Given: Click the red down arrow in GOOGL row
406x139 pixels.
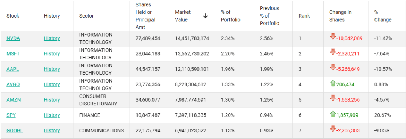Looking at the screenshot, I should 333,129.
